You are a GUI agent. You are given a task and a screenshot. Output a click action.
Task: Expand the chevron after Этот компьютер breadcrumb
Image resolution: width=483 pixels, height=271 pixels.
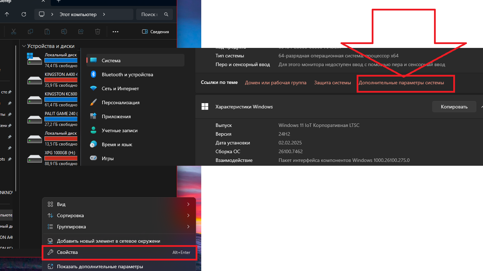104,14
